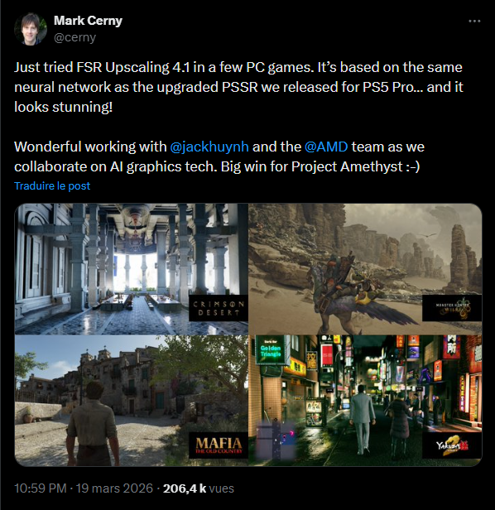Click Traduire le post

[x=52, y=185]
